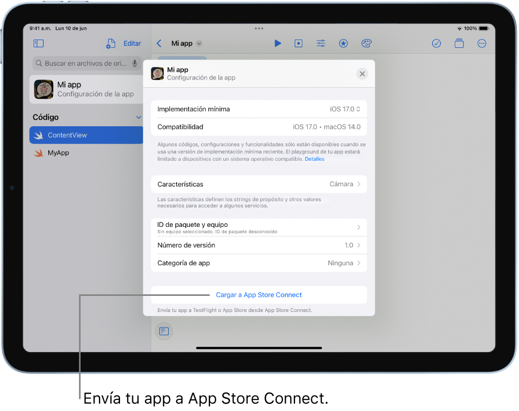This screenshot has height=411, width=519.
Task: Tap Cargar a App Store Connect
Action: pyautogui.click(x=259, y=295)
